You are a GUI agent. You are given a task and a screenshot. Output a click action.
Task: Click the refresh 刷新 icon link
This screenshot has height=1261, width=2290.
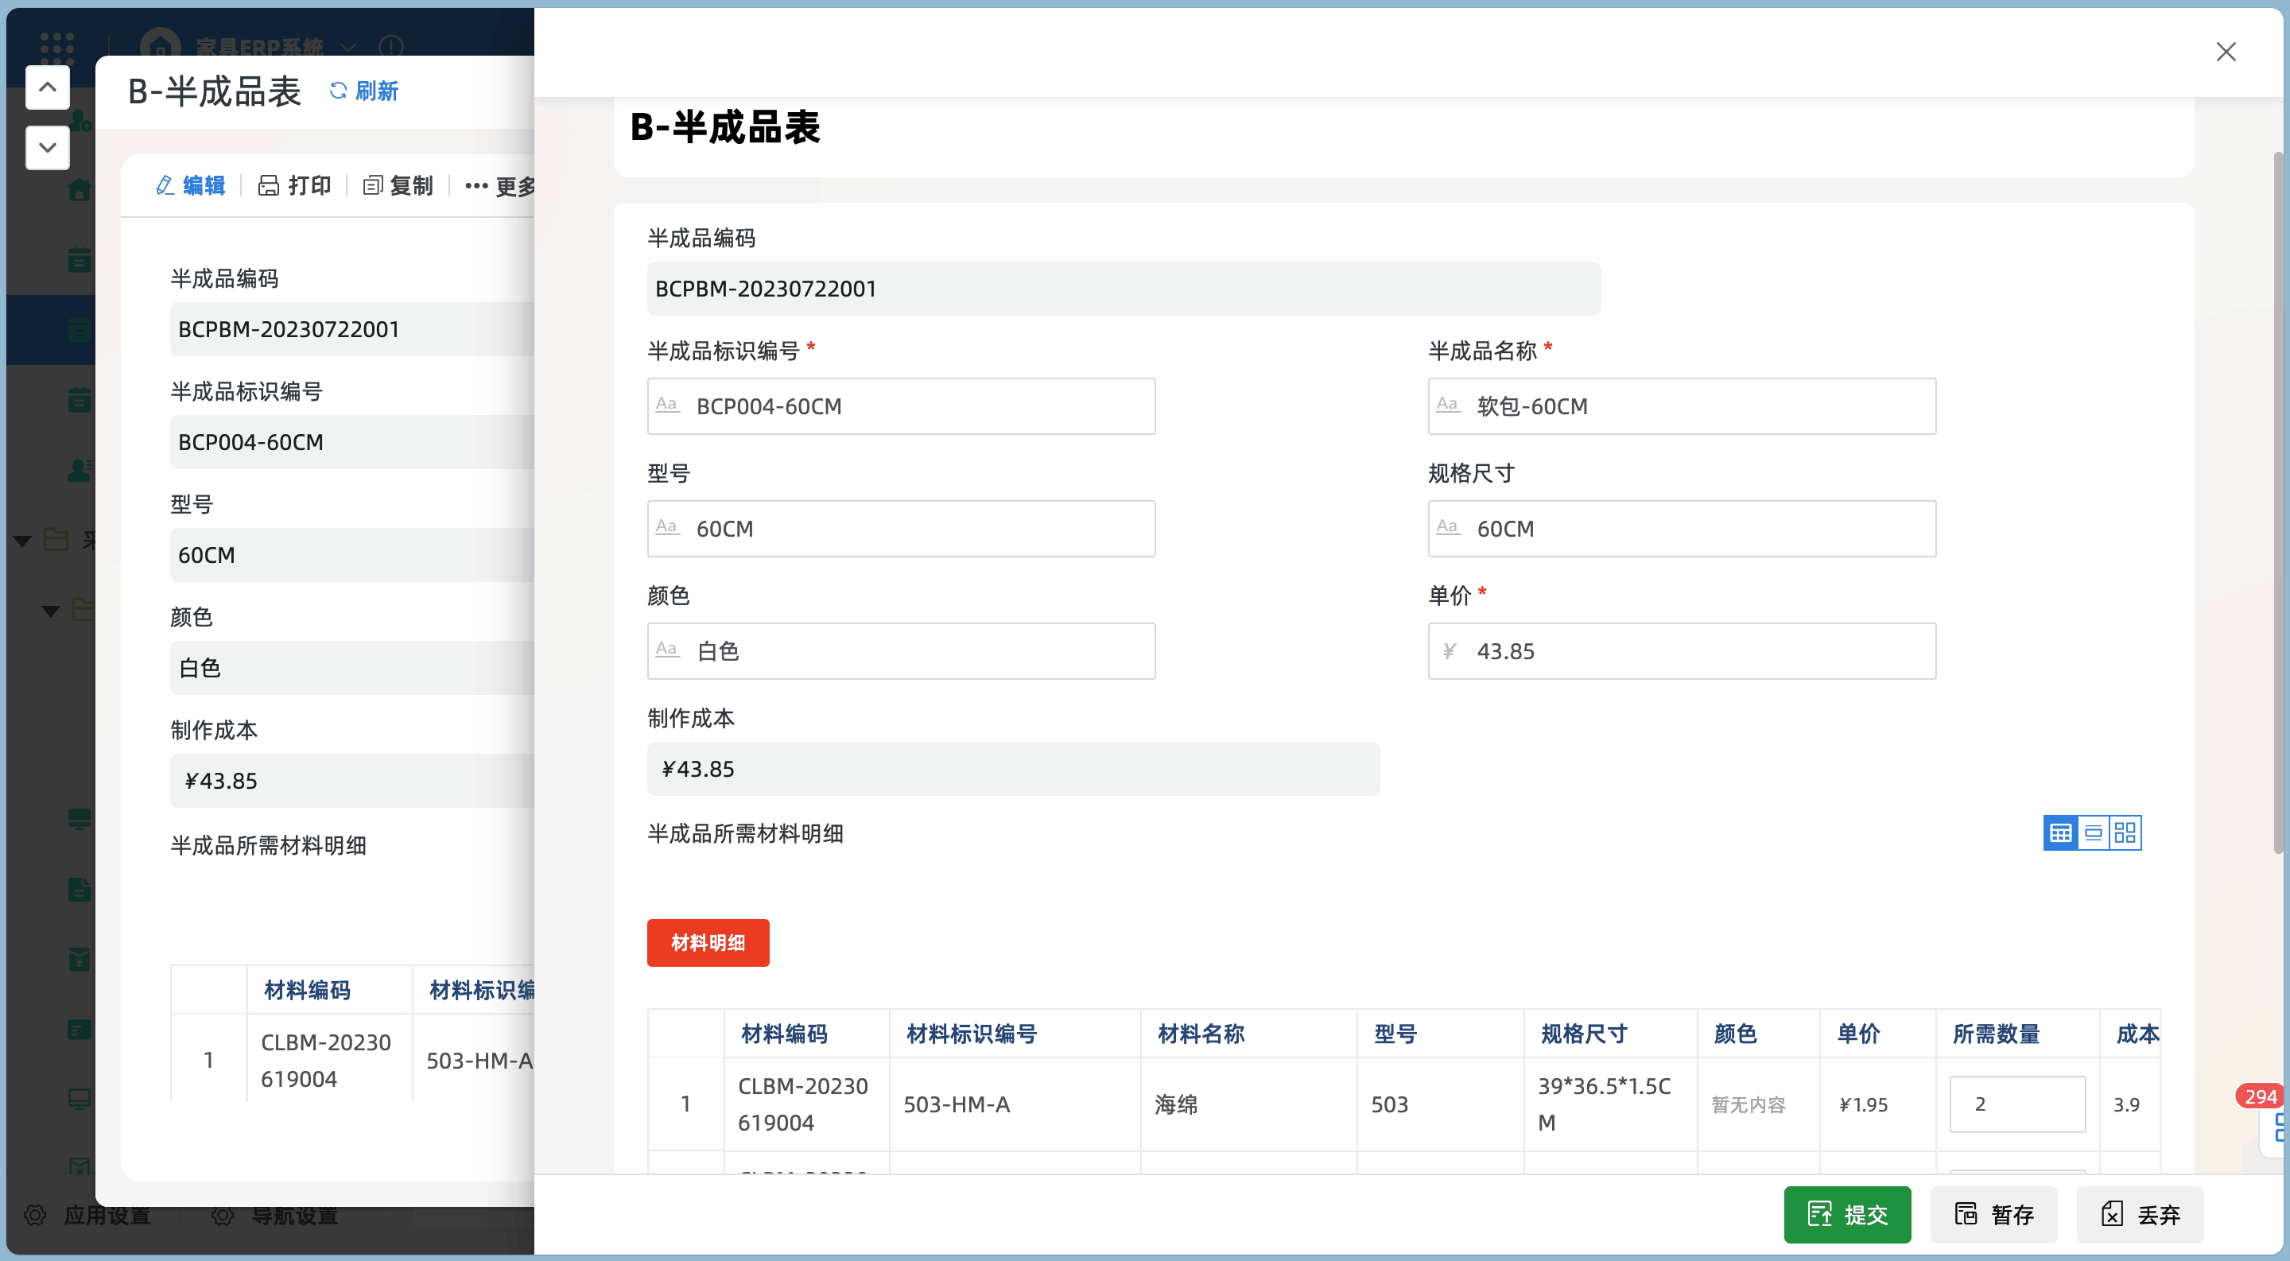click(x=364, y=91)
